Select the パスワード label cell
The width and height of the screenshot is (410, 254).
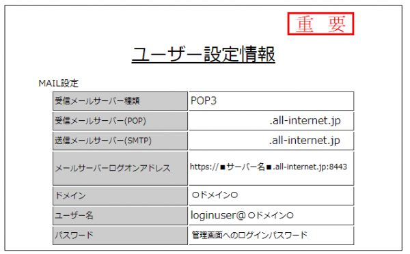click(120, 236)
